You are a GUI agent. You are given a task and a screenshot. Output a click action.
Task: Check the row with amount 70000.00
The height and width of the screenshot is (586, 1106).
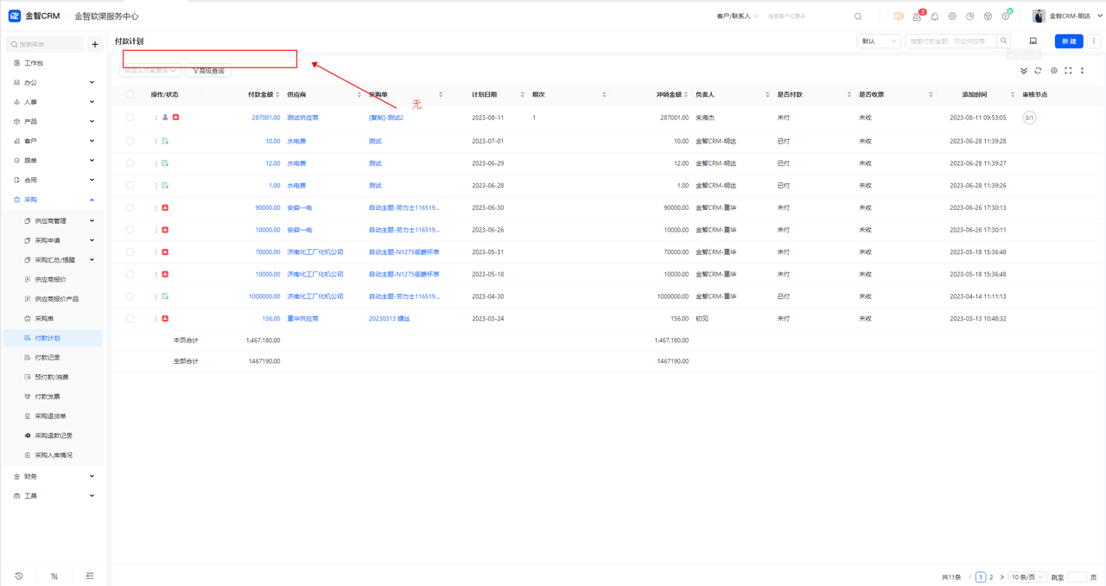click(x=130, y=252)
